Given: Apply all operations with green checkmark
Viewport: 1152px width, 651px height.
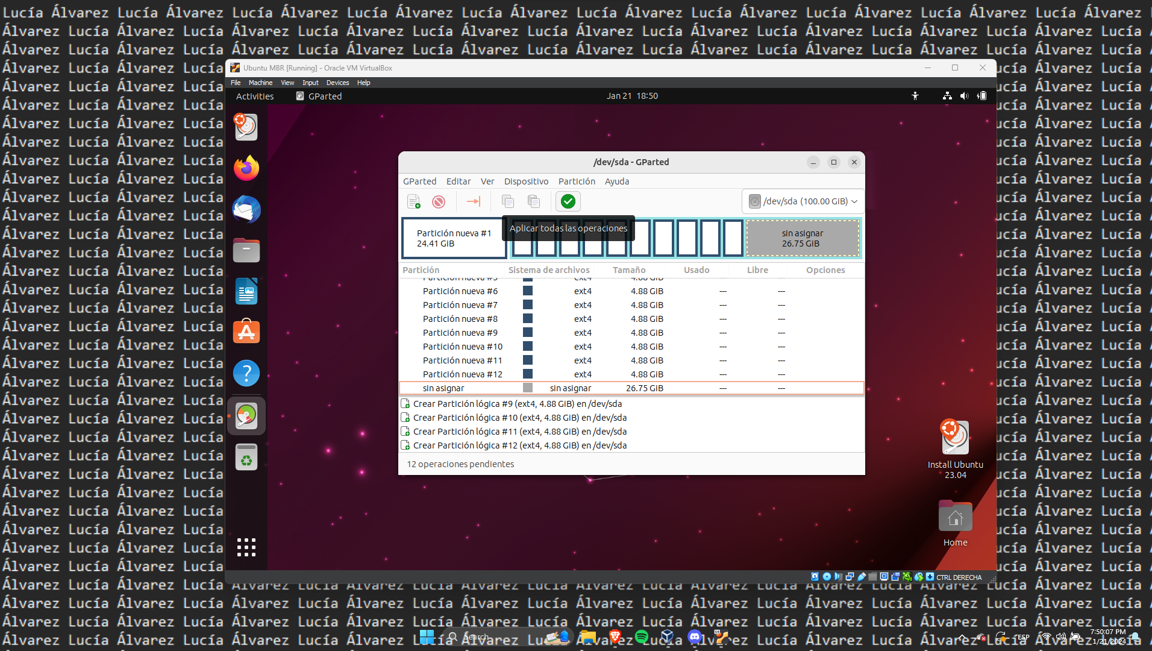Looking at the screenshot, I should pyautogui.click(x=568, y=201).
